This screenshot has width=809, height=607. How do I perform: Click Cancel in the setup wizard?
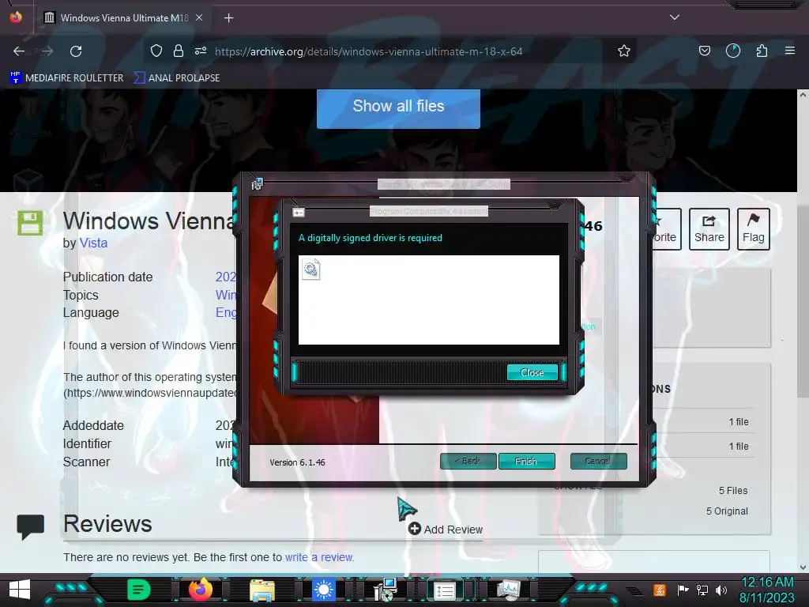[x=599, y=461]
